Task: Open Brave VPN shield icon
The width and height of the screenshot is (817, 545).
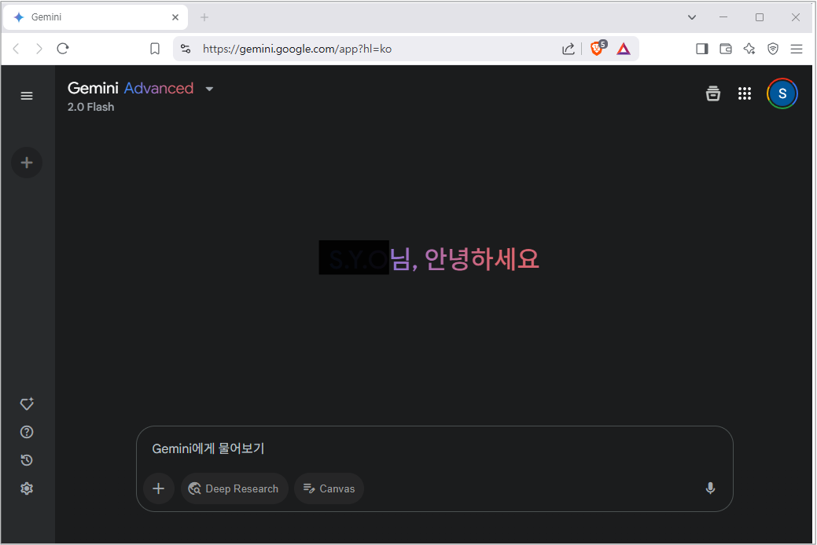Action: (x=773, y=49)
